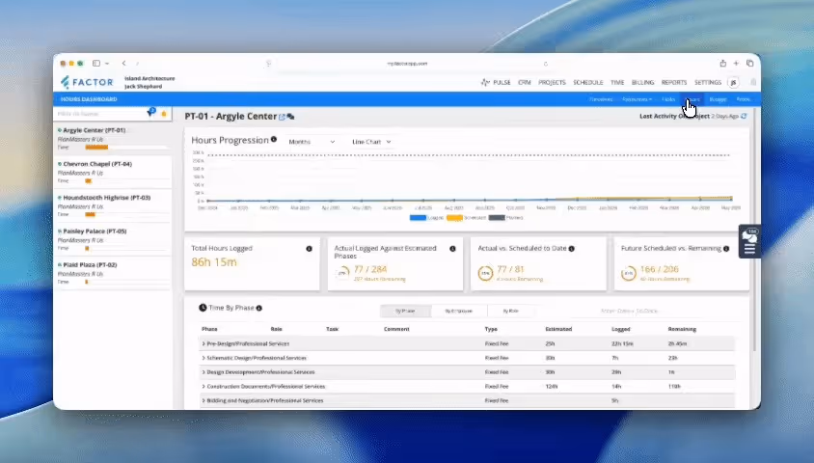The image size is (814, 463).
Task: Open a new browser tab with plus
Action: [736, 64]
